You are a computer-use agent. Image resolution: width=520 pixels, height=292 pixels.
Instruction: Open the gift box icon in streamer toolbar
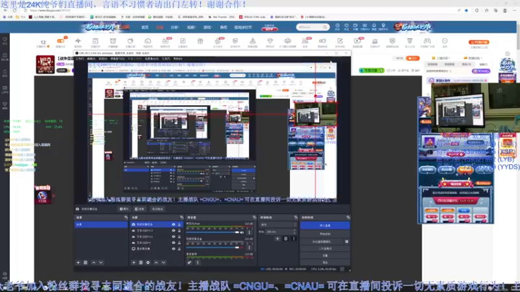pos(200,41)
